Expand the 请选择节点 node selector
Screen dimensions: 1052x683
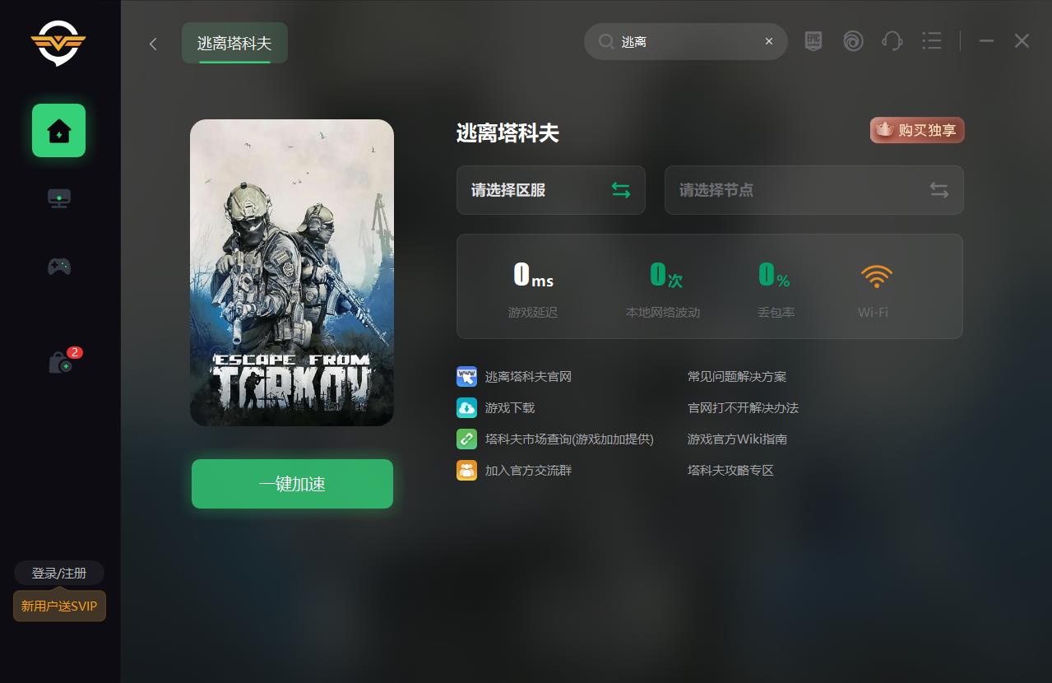click(x=813, y=190)
